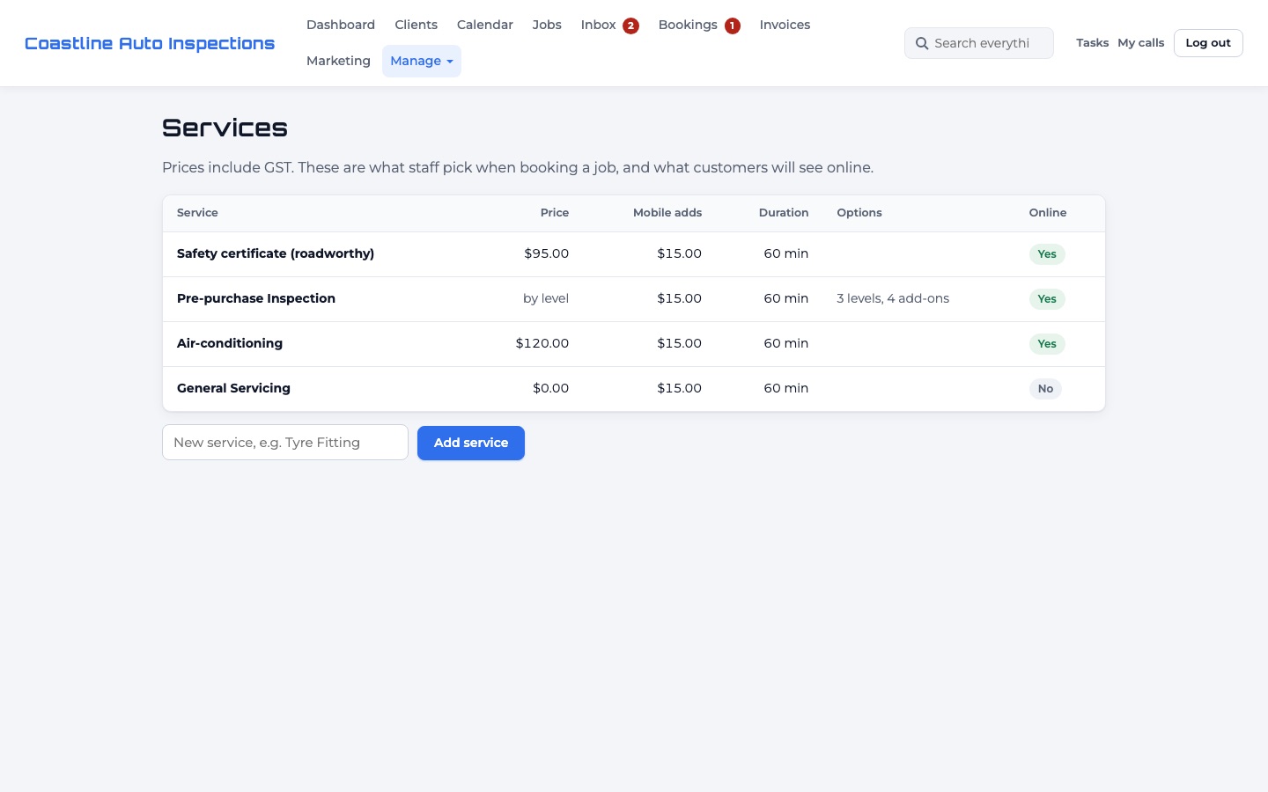Click the $95.00 price cell
Image resolution: width=1268 pixels, height=792 pixels.
pos(546,253)
